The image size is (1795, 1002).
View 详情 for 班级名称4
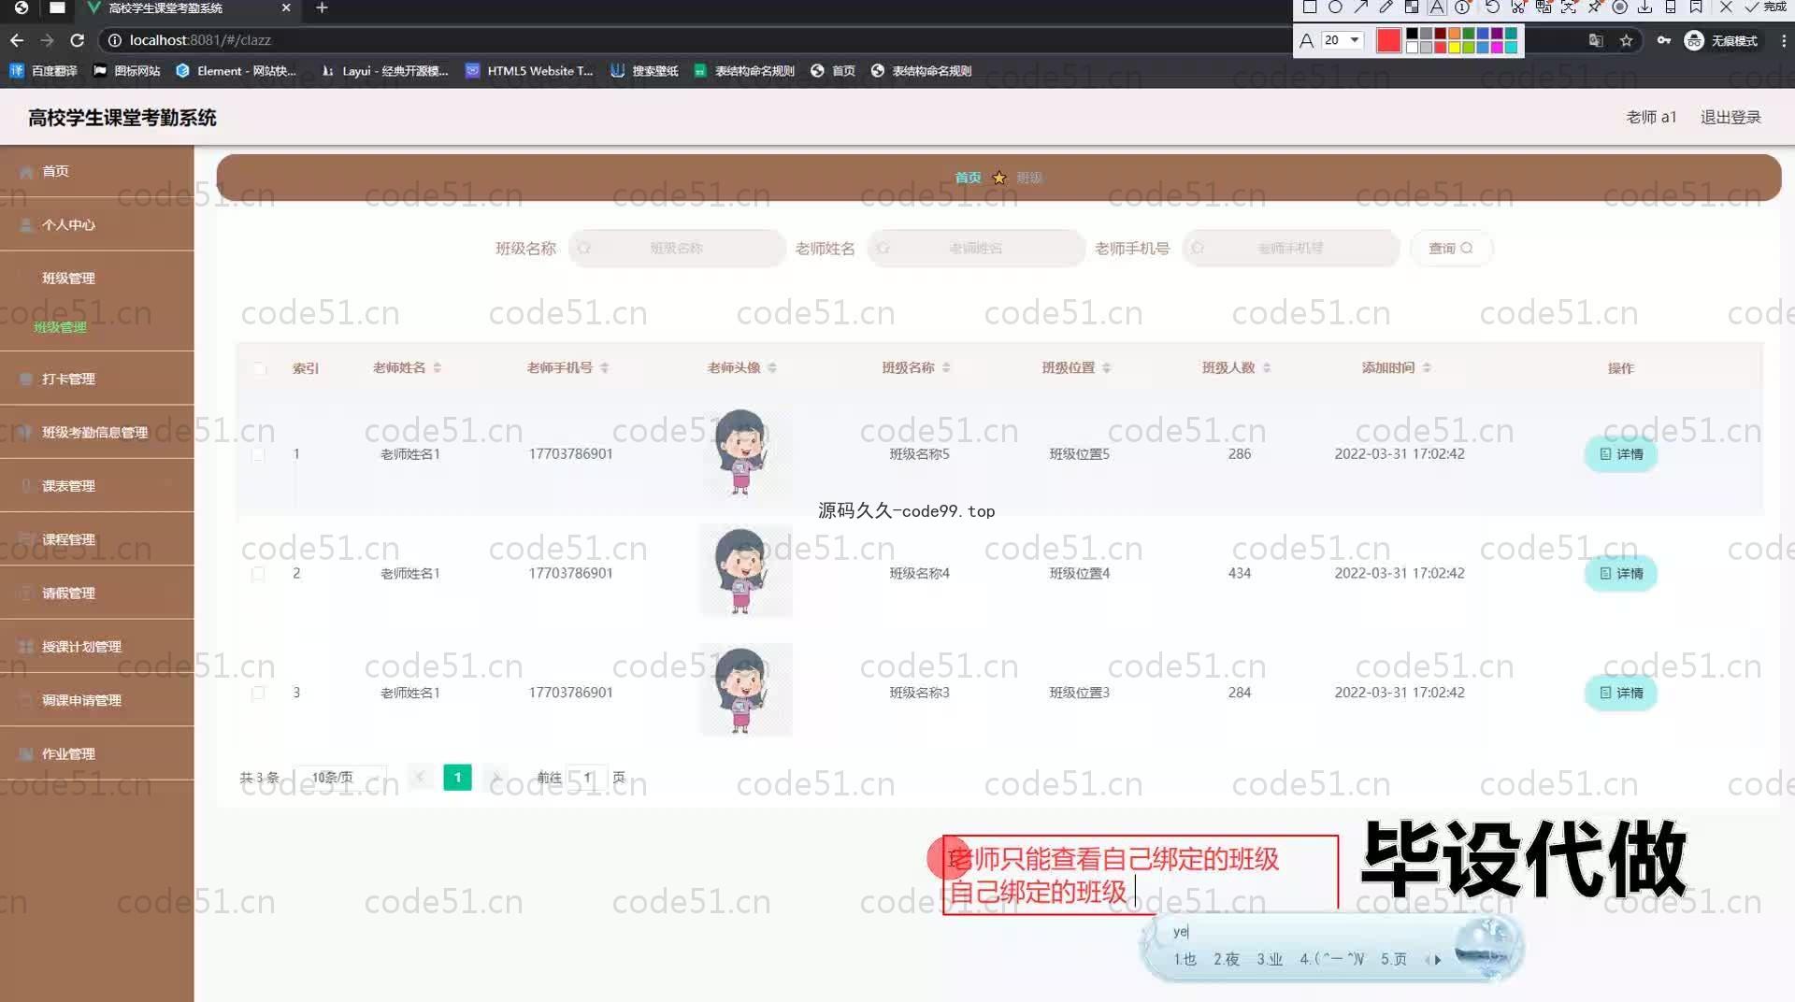pyautogui.click(x=1621, y=573)
